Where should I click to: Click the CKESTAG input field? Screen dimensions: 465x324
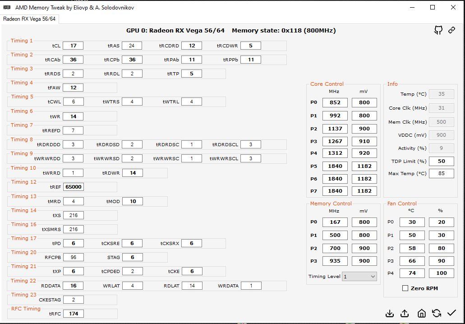coord(73,300)
